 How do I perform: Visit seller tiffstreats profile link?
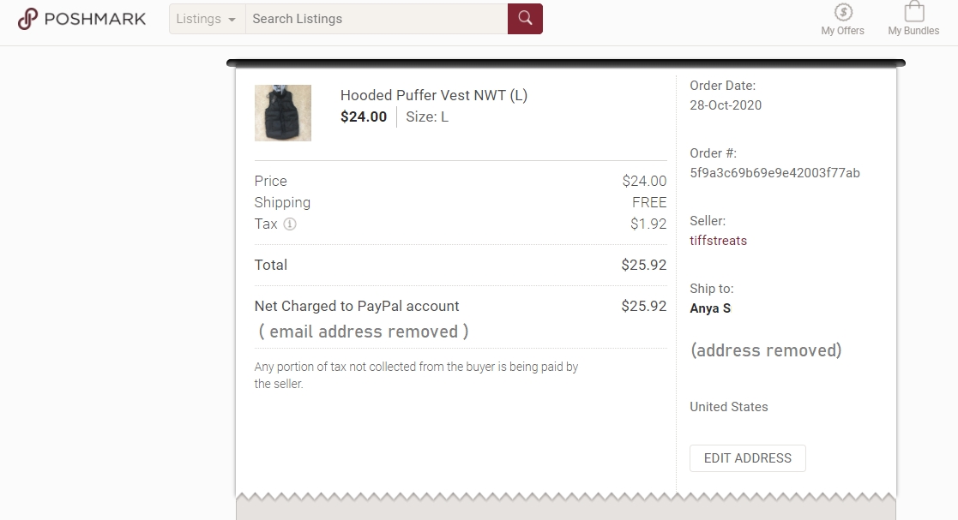[x=719, y=241]
